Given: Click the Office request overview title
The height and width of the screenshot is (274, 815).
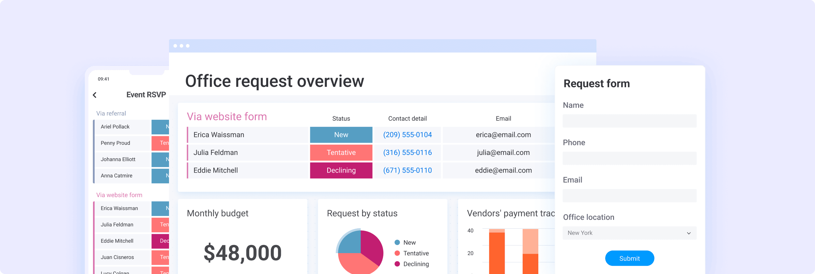Looking at the screenshot, I should (274, 81).
